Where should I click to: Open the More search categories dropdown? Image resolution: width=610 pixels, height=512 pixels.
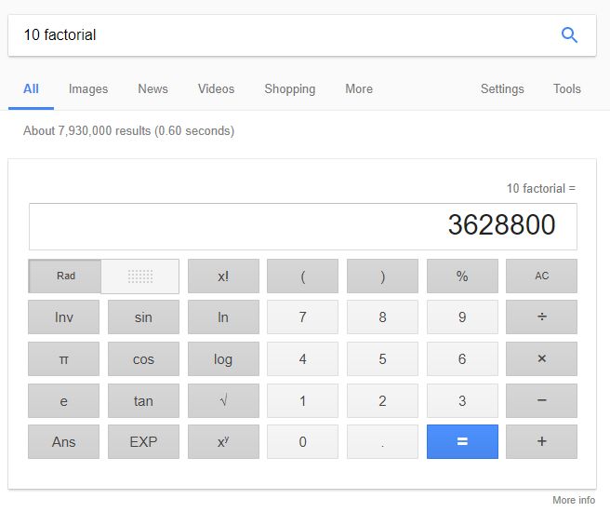359,89
